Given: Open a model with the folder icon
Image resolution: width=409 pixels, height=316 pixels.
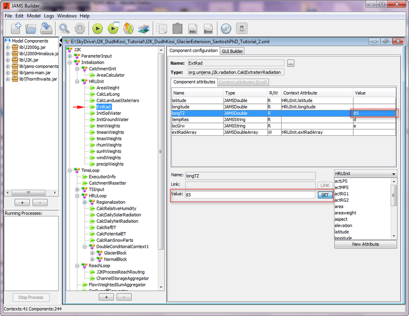Looking at the screenshot, I should click(31, 28).
